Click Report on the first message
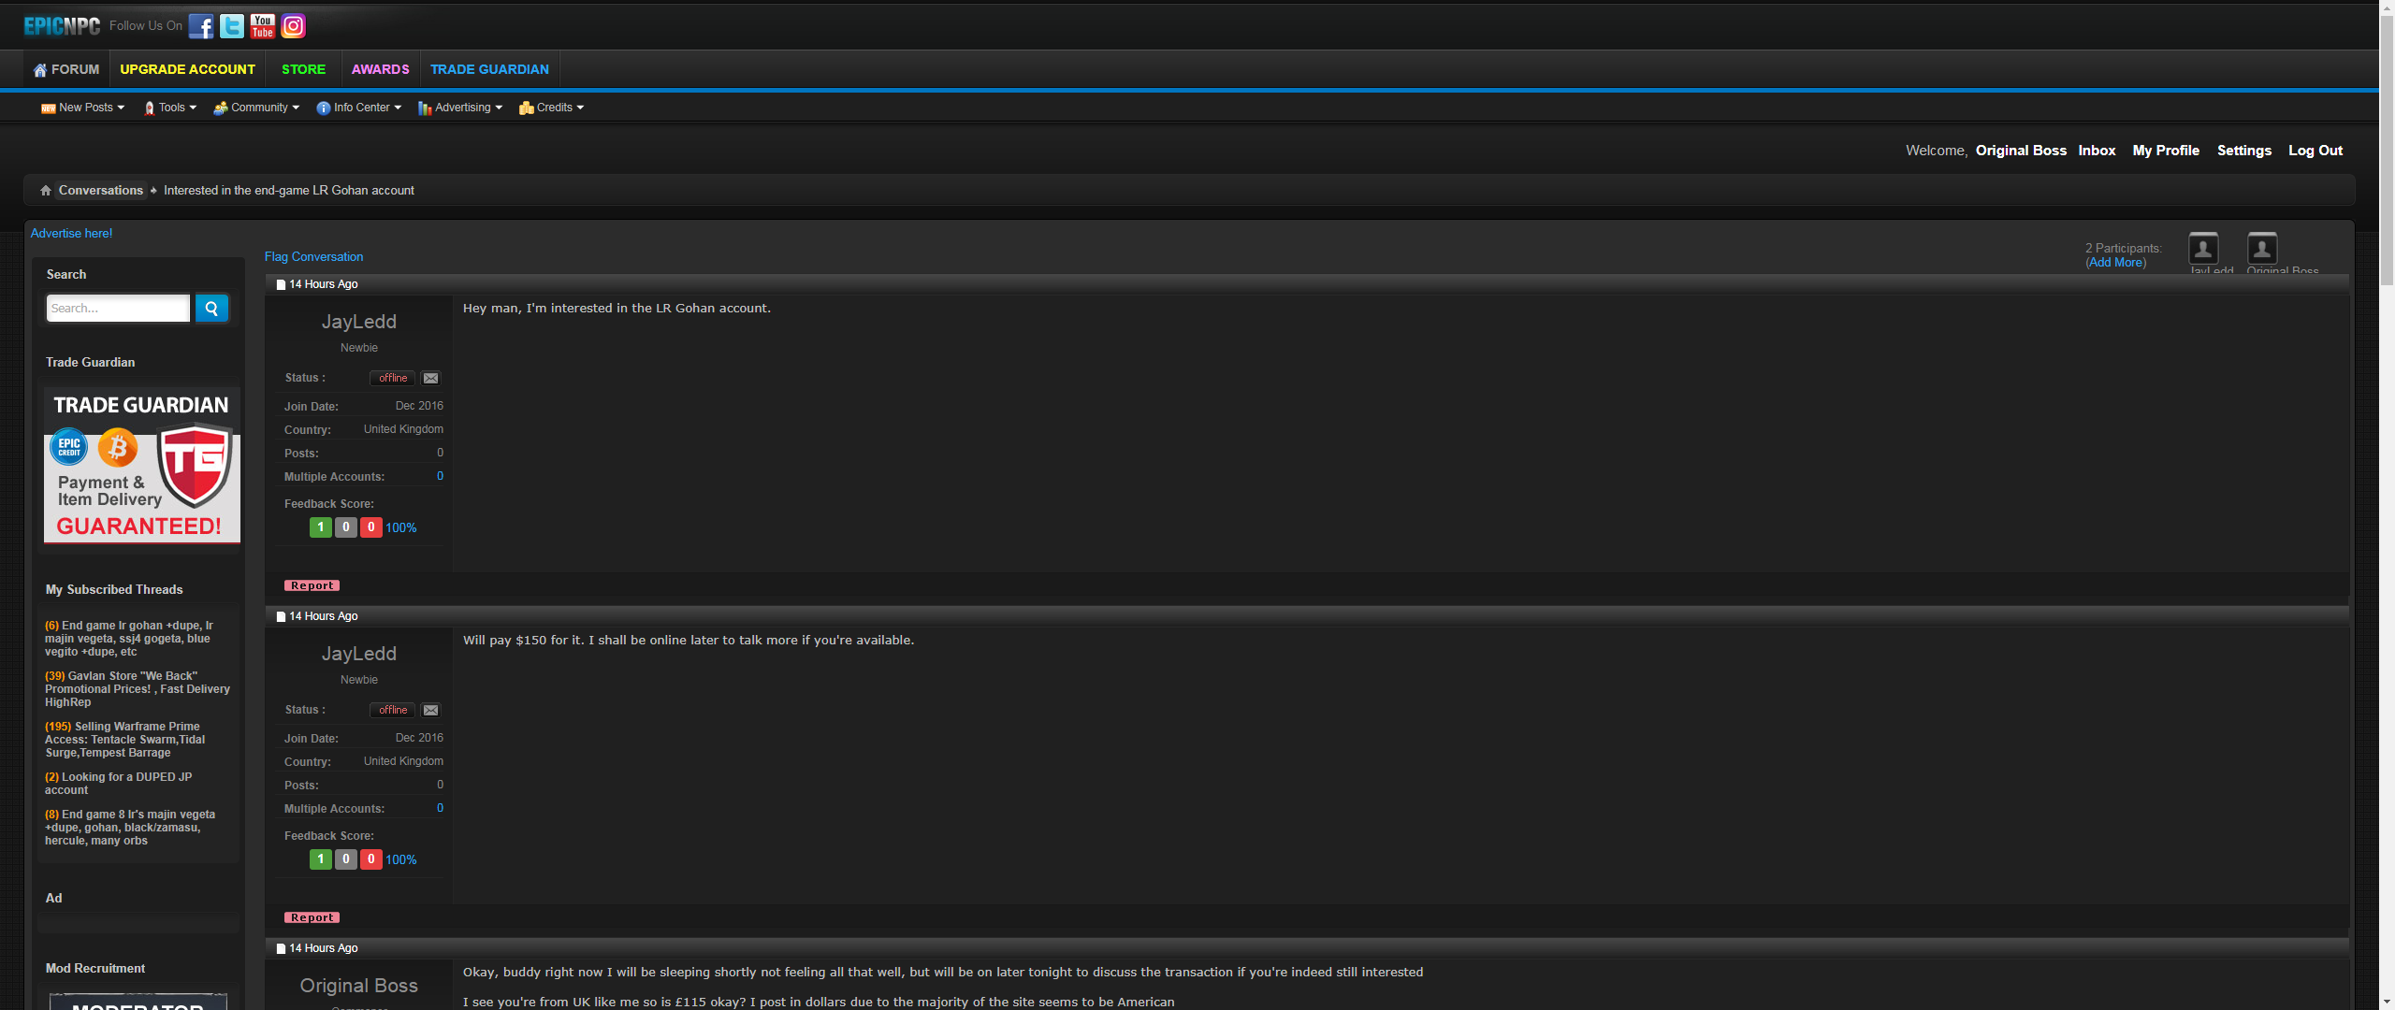This screenshot has width=2395, height=1010. [312, 585]
